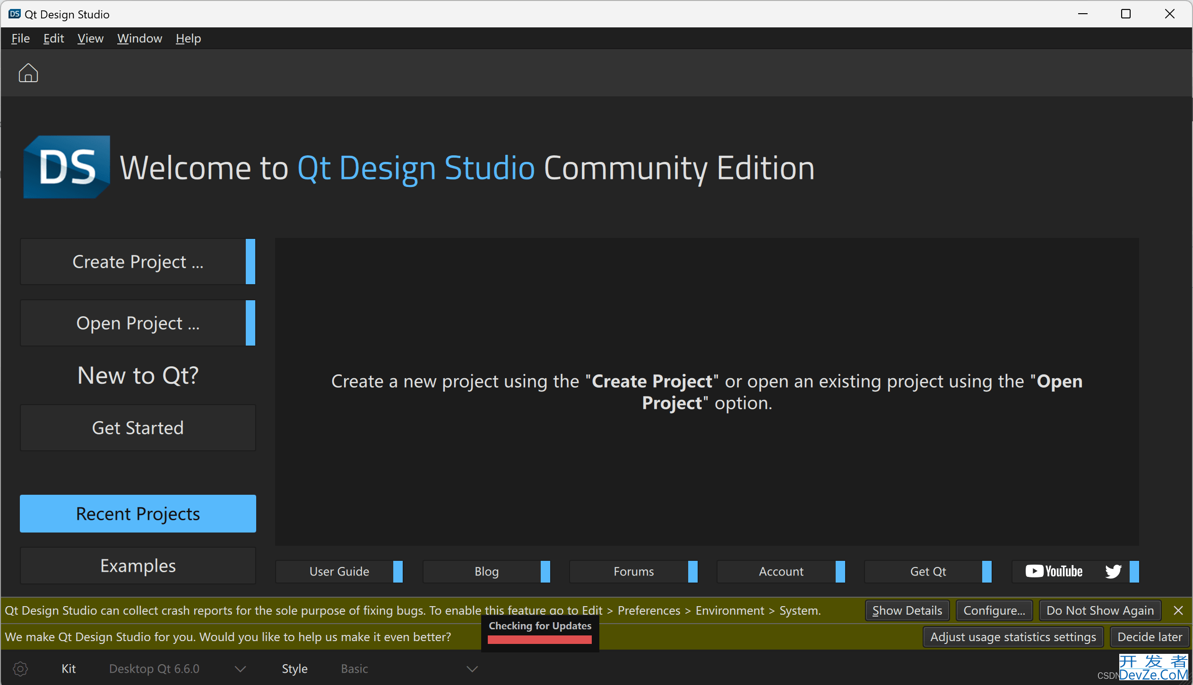Image resolution: width=1193 pixels, height=685 pixels.
Task: Click Get Started button
Action: pyautogui.click(x=138, y=428)
